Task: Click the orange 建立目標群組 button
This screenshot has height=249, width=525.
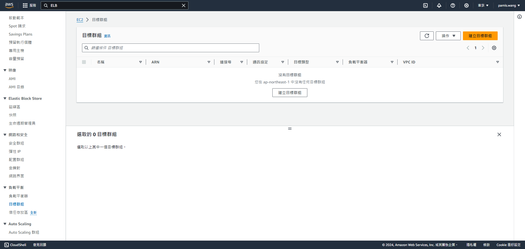Action: 480,36
